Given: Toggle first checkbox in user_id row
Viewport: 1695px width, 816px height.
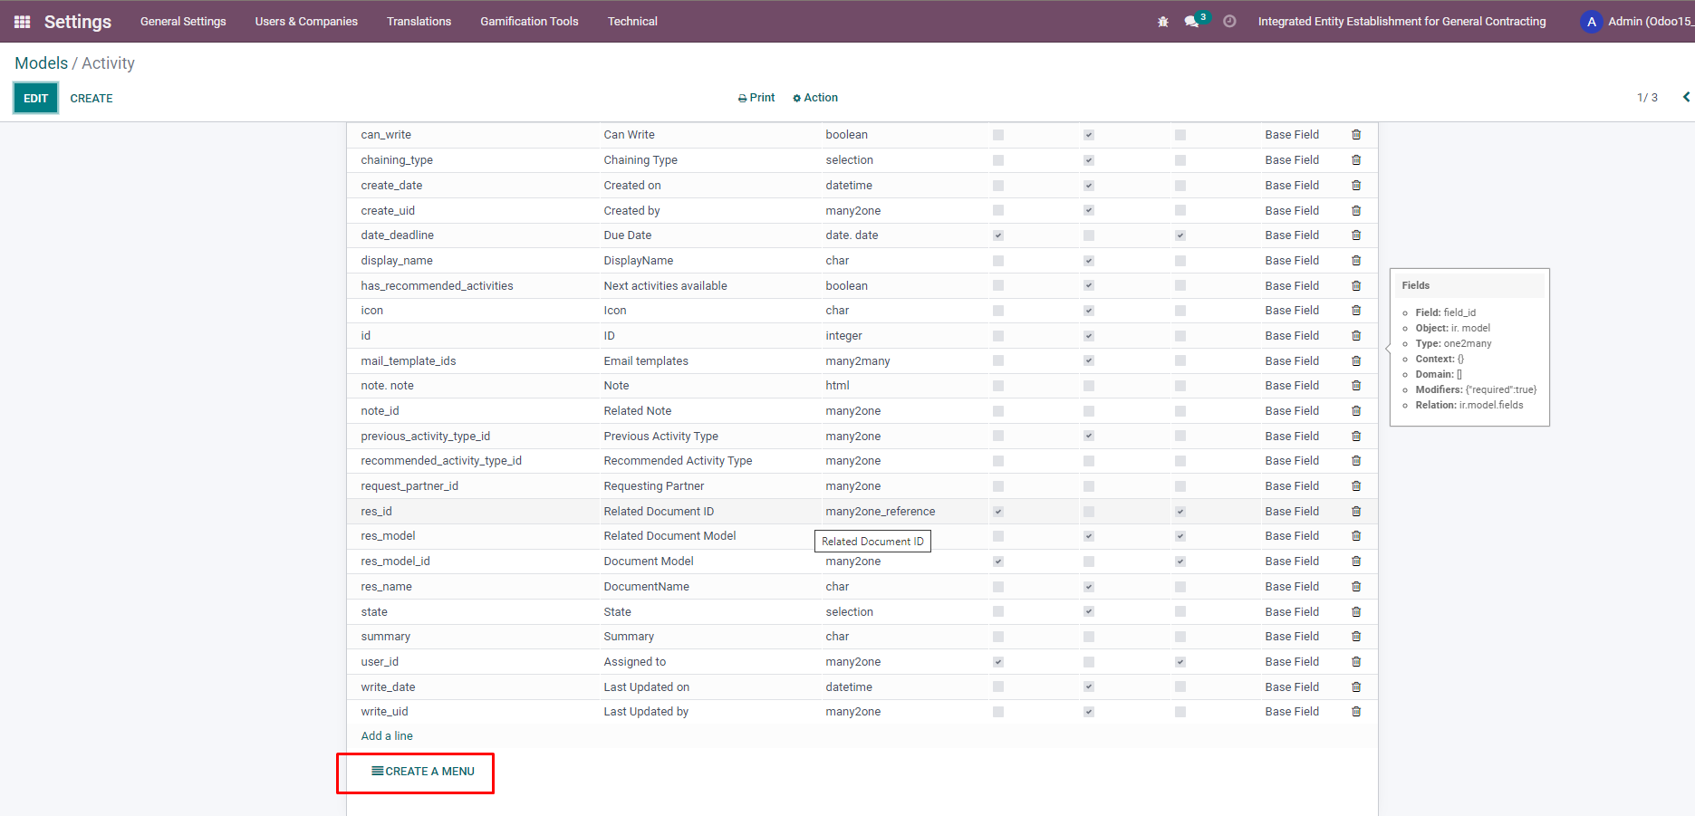Looking at the screenshot, I should click(x=998, y=662).
